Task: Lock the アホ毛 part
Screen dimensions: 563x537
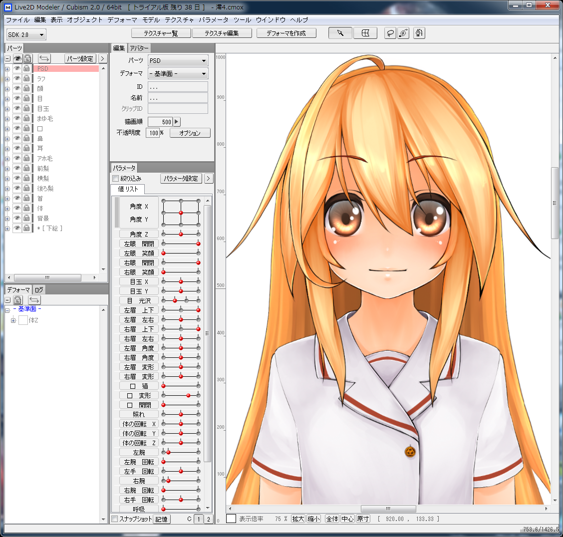Action: coord(26,158)
